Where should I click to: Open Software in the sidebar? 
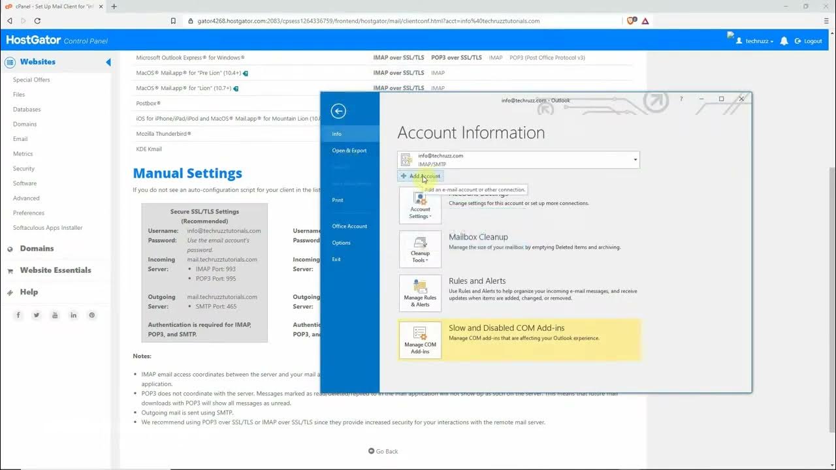(x=25, y=183)
